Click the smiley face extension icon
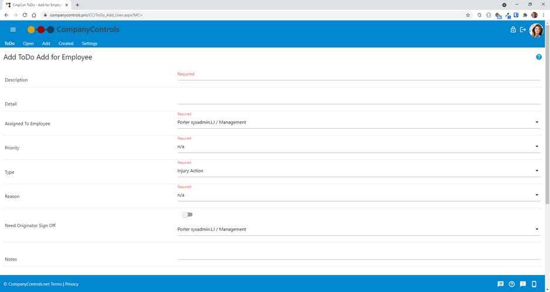Viewport: 550px width, 292px height. (488, 15)
